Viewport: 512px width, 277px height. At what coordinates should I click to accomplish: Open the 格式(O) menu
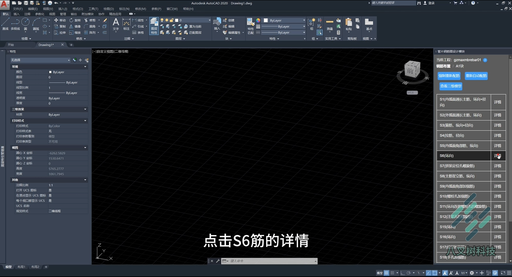78,9
